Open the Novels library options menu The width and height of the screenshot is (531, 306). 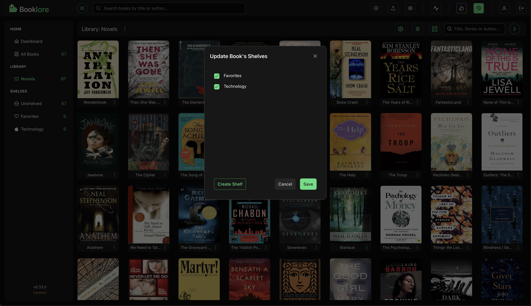pyautogui.click(x=125, y=29)
